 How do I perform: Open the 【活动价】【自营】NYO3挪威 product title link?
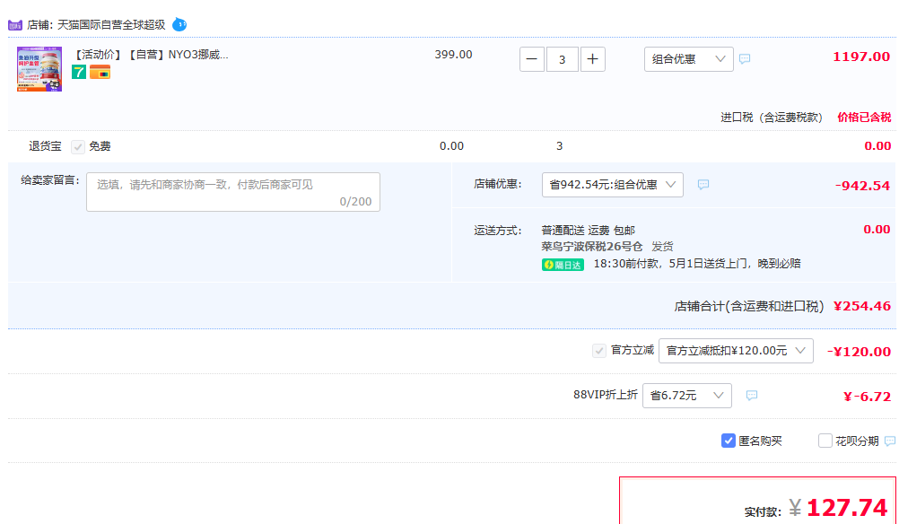pos(150,55)
